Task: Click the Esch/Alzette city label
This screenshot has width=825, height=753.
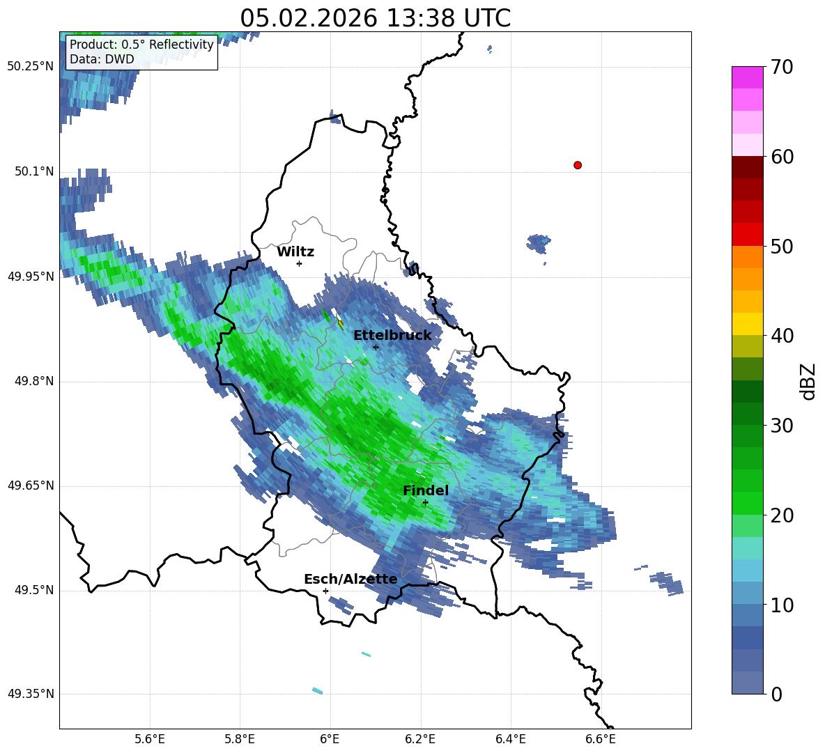Action: 350,579
